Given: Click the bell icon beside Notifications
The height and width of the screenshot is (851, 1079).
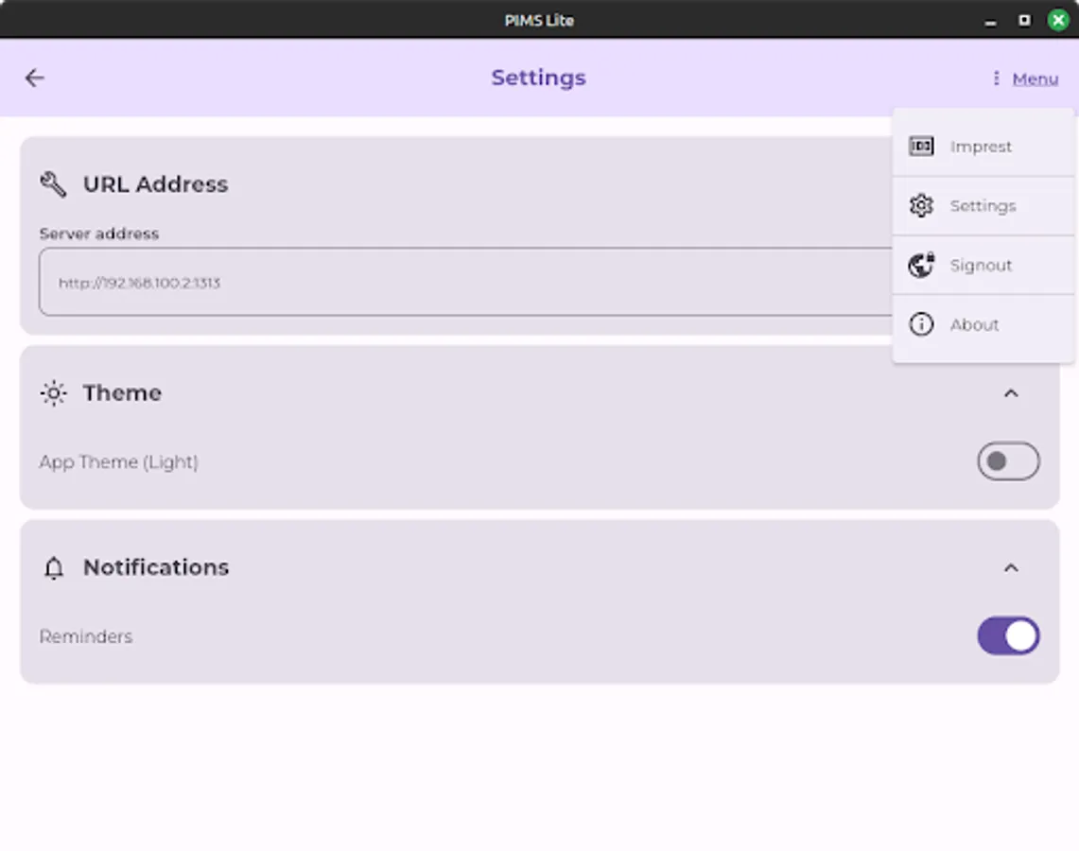Looking at the screenshot, I should [x=54, y=567].
